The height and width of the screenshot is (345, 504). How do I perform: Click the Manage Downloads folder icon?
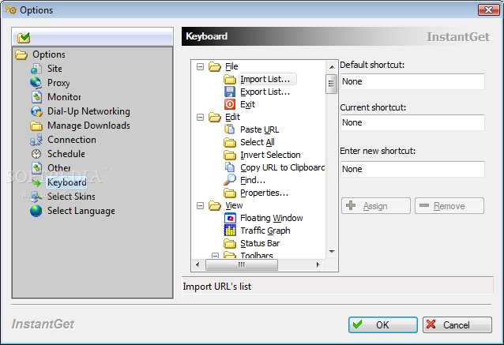pos(36,126)
